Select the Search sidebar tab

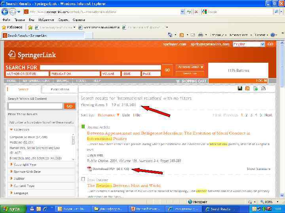(x=23, y=89)
